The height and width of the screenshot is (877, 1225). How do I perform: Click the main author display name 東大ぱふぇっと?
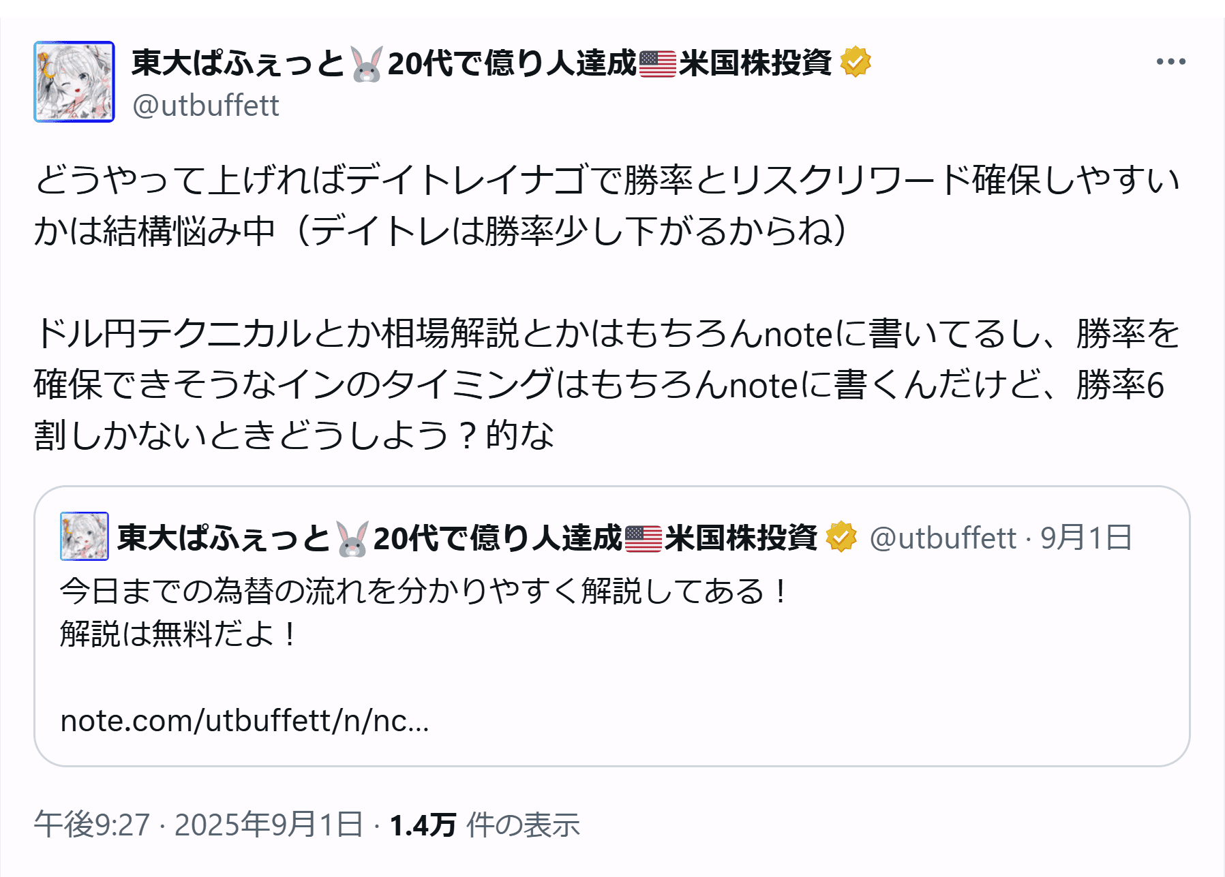point(239,63)
